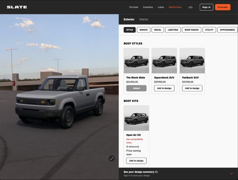This screenshot has height=180, width=238.
Task: Open the See compatibility notes link
Action: tap(134, 141)
